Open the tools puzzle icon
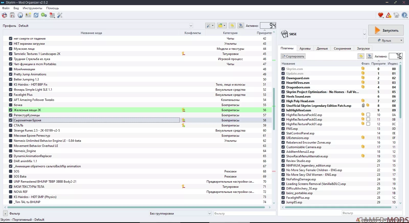 [52, 15]
